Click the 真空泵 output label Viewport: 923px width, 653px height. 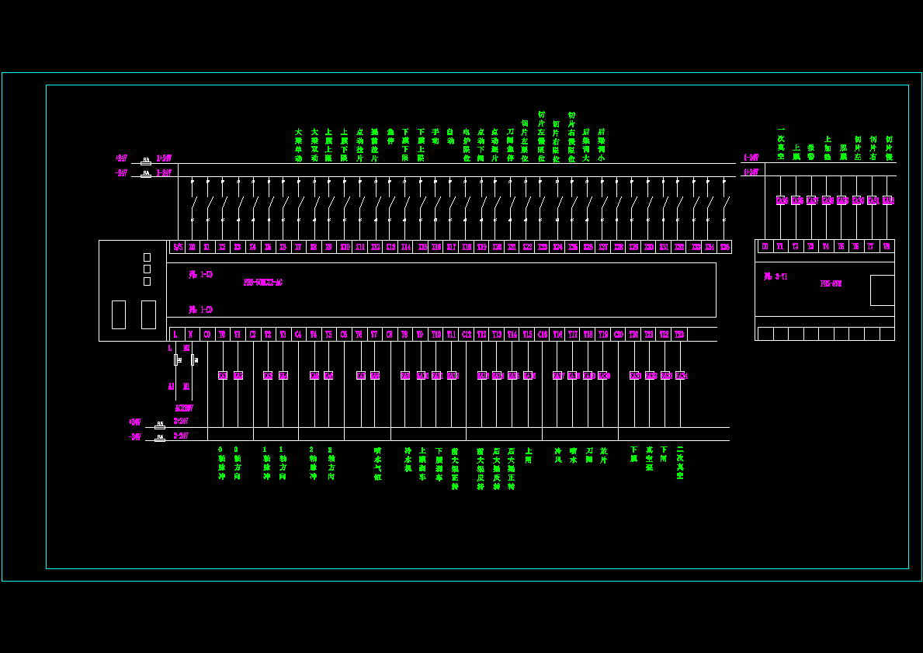click(649, 459)
